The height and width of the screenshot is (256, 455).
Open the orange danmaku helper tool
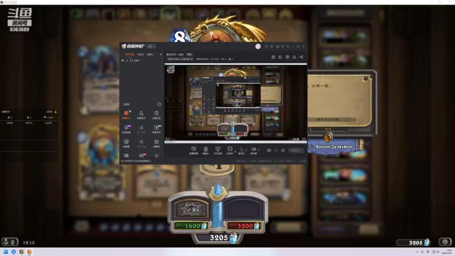tap(126, 114)
